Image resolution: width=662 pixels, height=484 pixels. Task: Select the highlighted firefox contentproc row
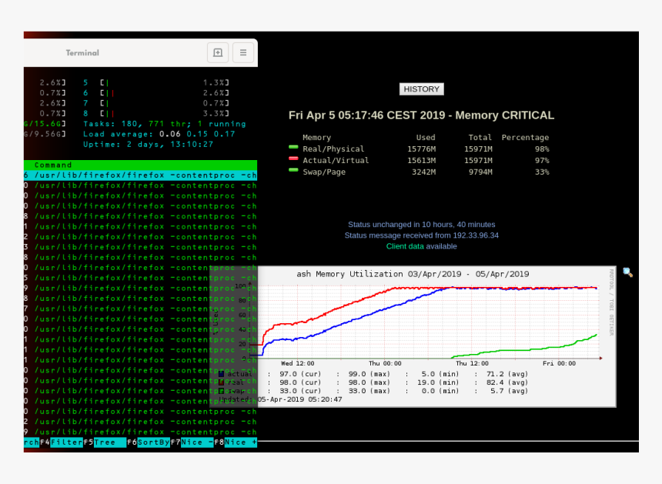pyautogui.click(x=140, y=175)
